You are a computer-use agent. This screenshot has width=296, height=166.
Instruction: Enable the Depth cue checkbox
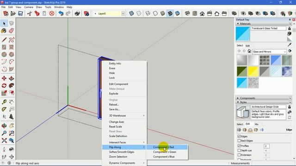239,150
